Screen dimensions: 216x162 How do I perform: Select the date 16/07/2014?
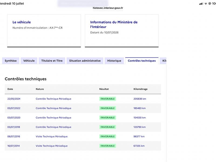(x=13, y=146)
